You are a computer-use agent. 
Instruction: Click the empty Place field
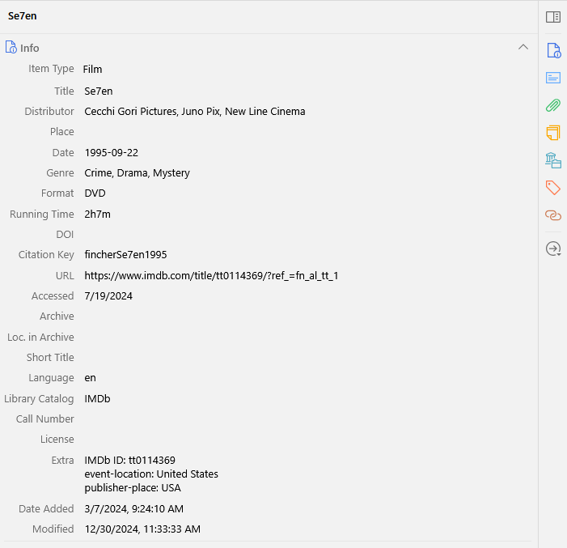click(307, 132)
